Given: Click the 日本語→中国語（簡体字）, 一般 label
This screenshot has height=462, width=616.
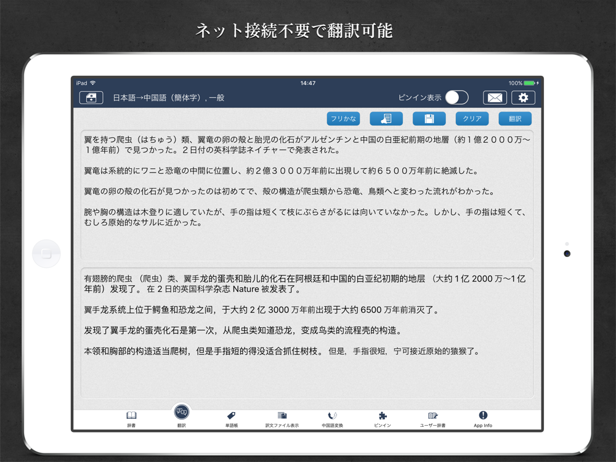Looking at the screenshot, I should pyautogui.click(x=169, y=98).
